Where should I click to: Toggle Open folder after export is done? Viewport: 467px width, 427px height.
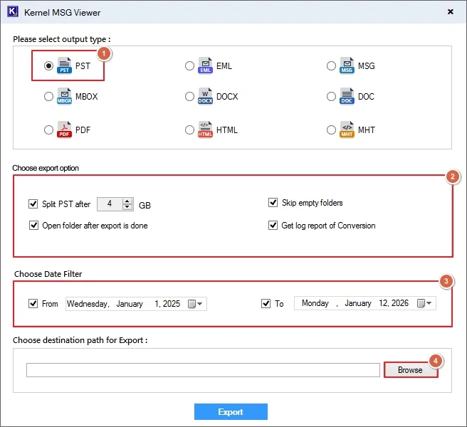click(33, 226)
